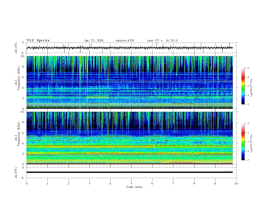
Task: Click the ch.1(V) waveform axis label
Action: 16,48
